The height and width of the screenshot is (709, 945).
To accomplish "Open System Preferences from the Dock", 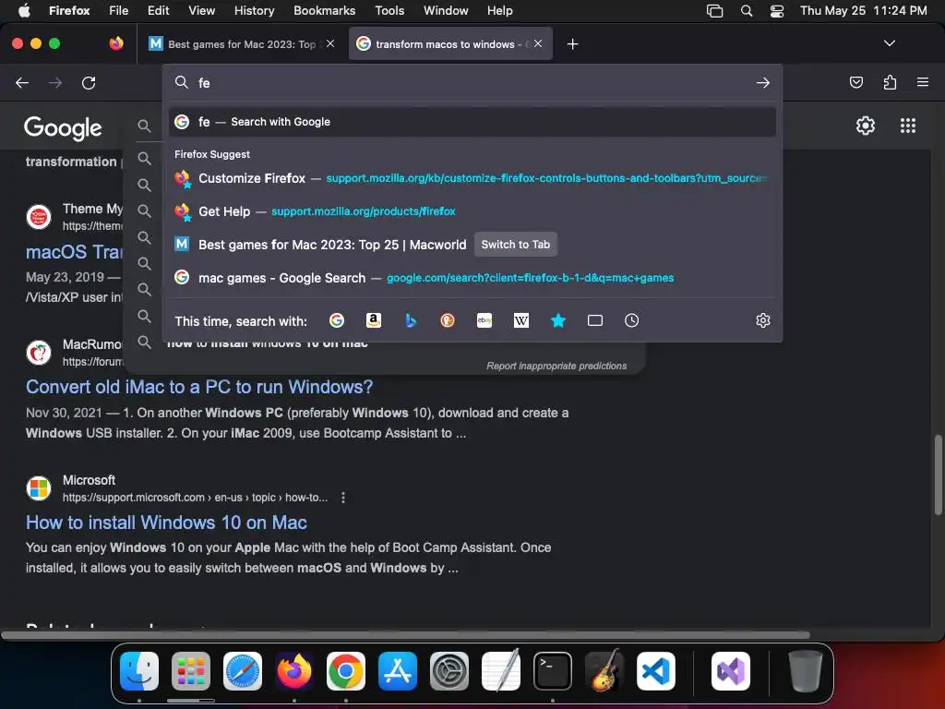I will click(449, 671).
